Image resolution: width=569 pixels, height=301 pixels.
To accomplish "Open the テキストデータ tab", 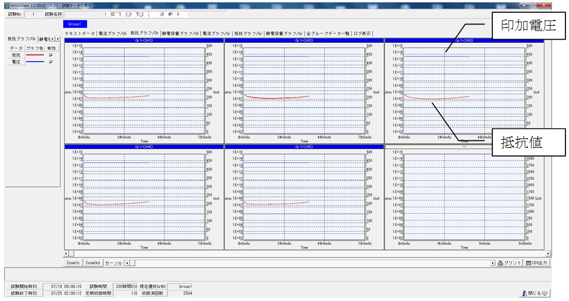I will (80, 34).
